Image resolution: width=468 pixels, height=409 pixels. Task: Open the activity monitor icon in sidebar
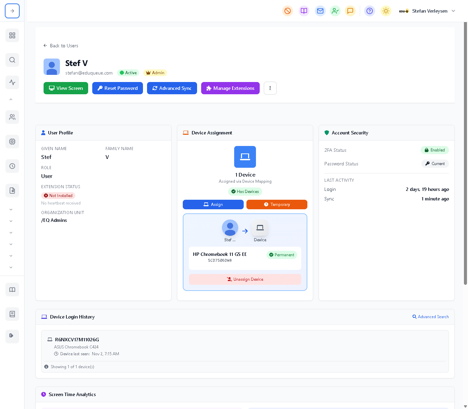tap(12, 82)
